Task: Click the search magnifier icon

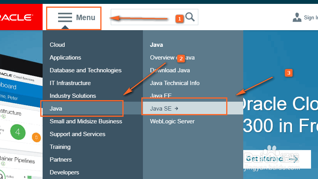Action: [190, 17]
